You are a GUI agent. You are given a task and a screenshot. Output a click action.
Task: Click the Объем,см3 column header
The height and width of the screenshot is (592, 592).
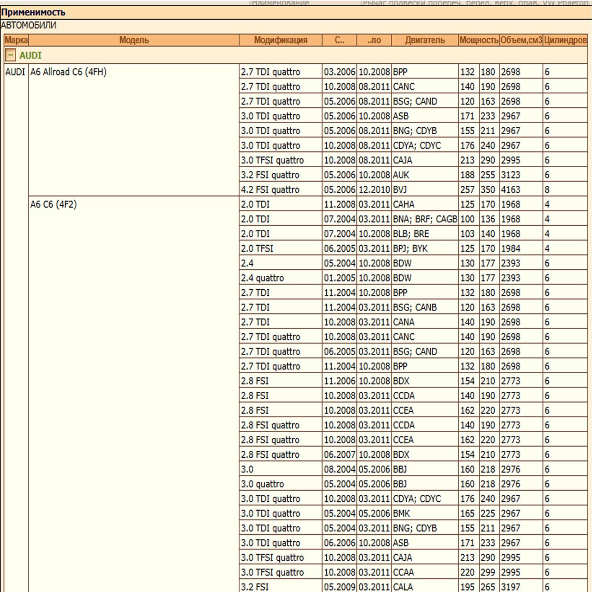point(521,40)
